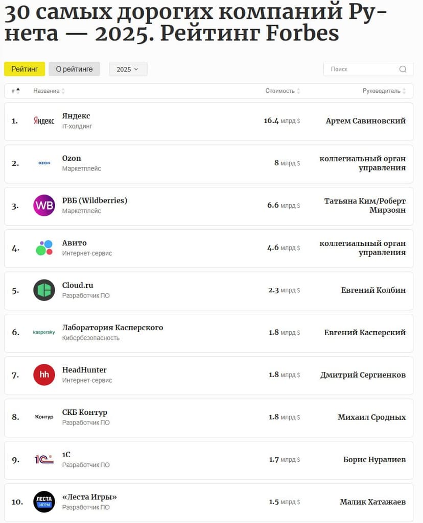423x523 pixels.
Task: Click the purple Wildberries WB logo
Action: [x=44, y=206]
